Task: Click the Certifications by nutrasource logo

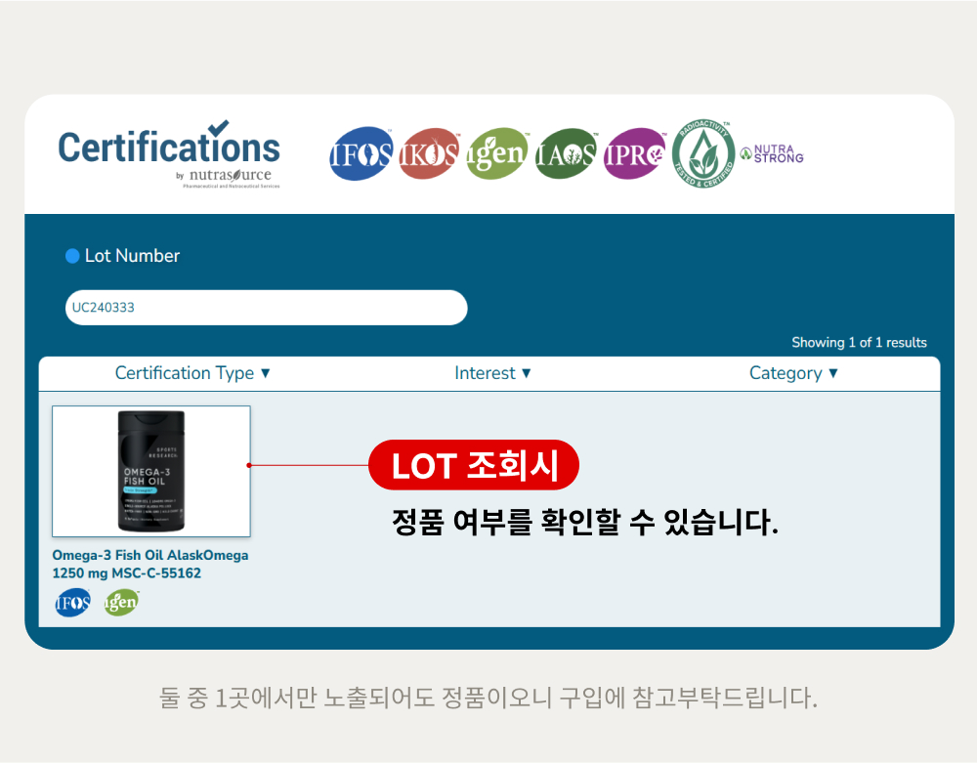Action: 169,154
